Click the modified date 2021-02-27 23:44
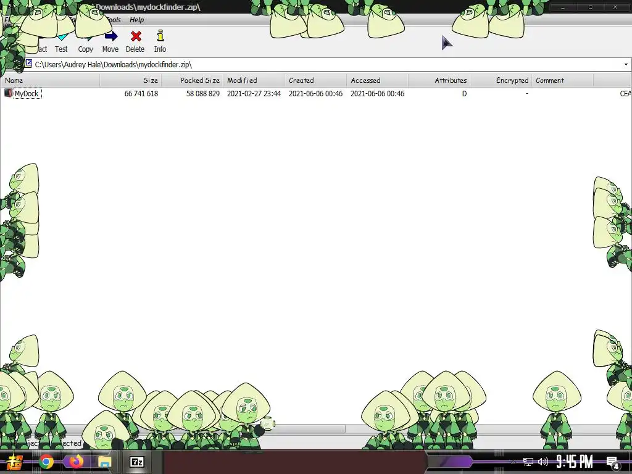 [254, 94]
